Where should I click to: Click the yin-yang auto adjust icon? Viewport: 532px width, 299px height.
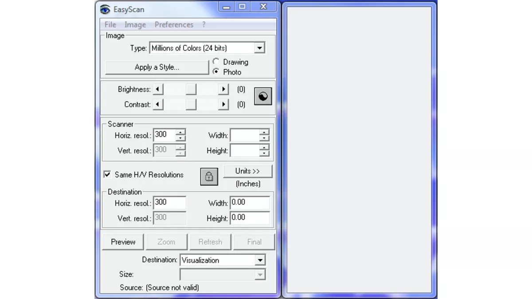coord(262,96)
